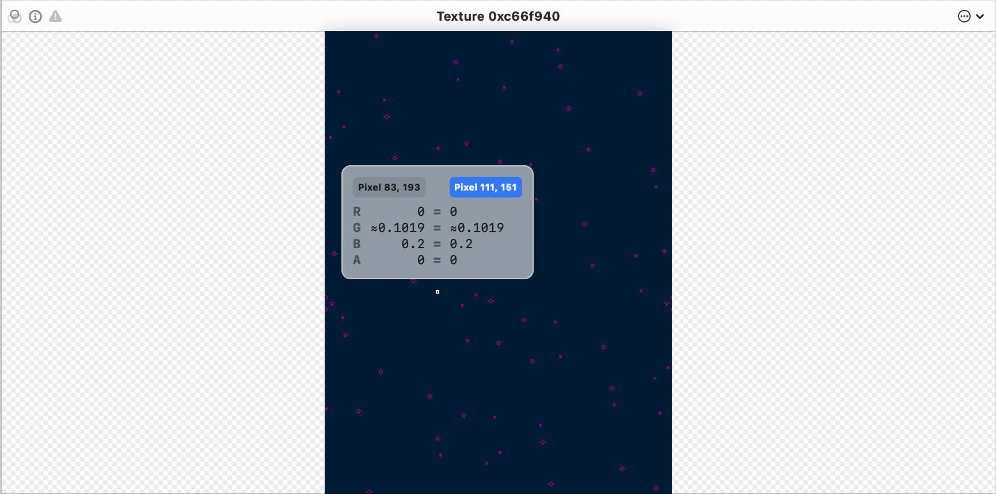Select the highlighted "Pixel 111, 151" tab
Viewport: 996px width, 494px height.
click(485, 187)
